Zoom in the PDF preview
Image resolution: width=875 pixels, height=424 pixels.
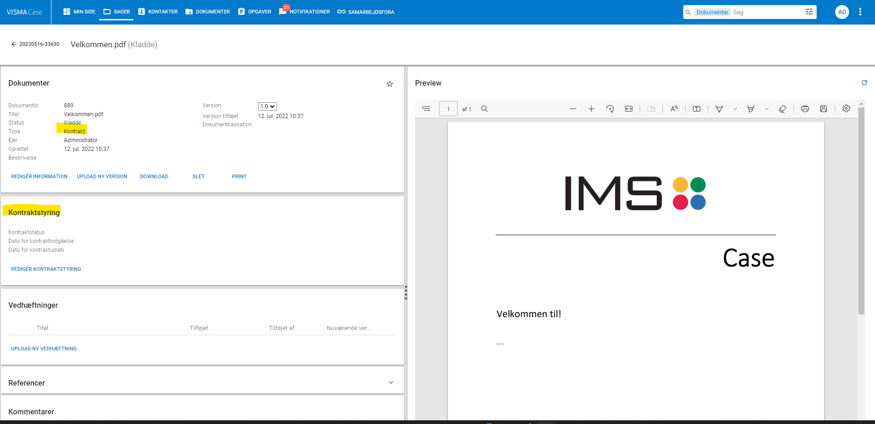592,109
